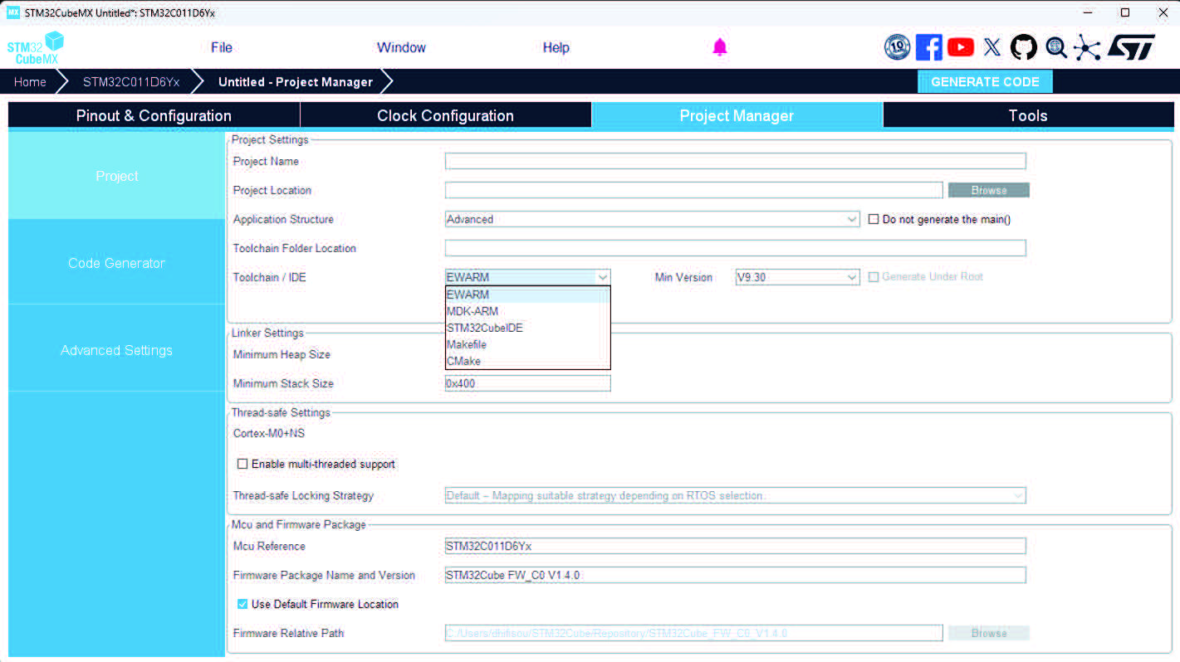Click the Mcu Reference field
Image resolution: width=1180 pixels, height=662 pixels.
pyautogui.click(x=735, y=546)
